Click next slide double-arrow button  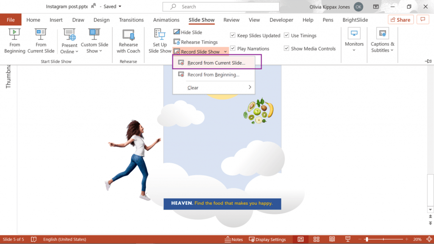[430, 223]
